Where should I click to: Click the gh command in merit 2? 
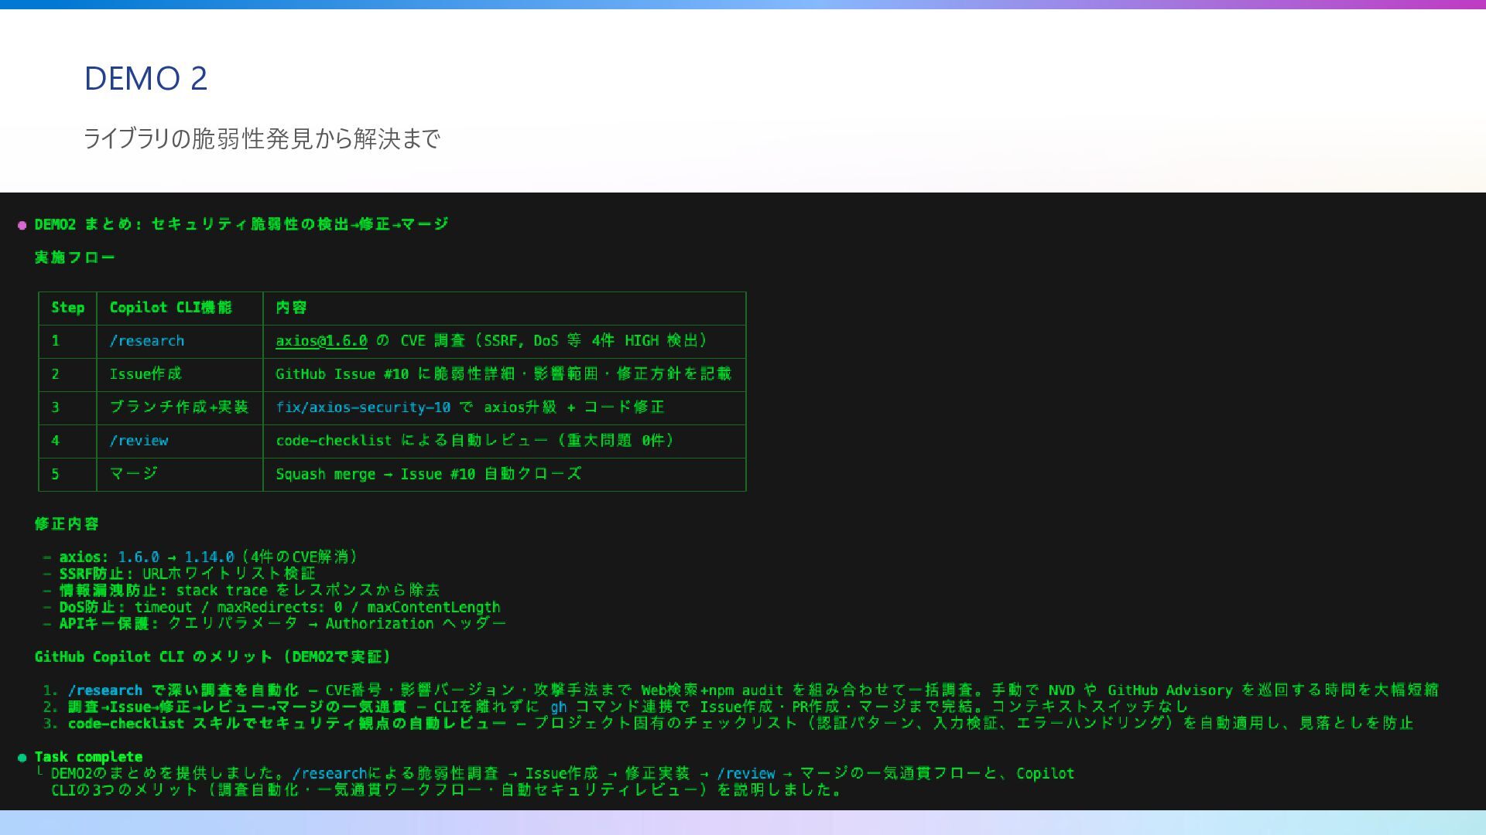tap(558, 707)
